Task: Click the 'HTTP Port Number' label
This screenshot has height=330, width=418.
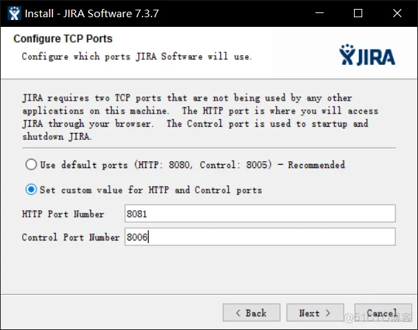Action: tap(63, 214)
